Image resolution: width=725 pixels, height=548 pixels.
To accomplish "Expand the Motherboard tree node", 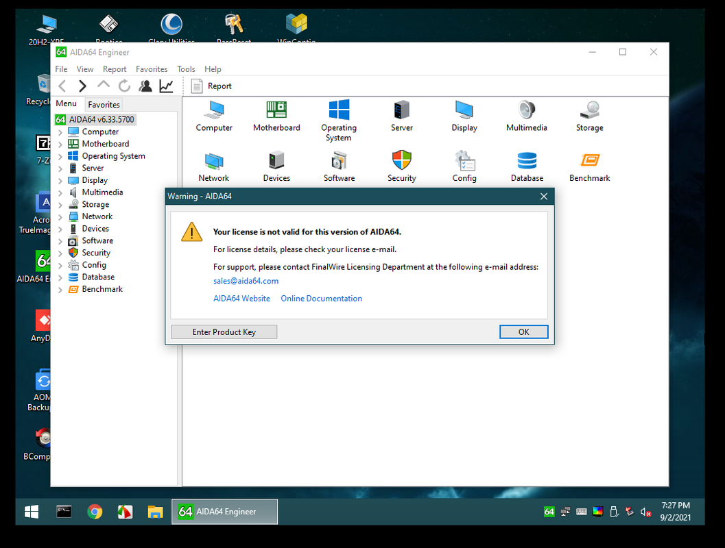I will tap(60, 144).
